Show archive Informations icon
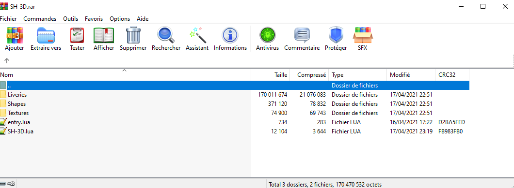The height and width of the screenshot is (188, 514). [x=230, y=35]
